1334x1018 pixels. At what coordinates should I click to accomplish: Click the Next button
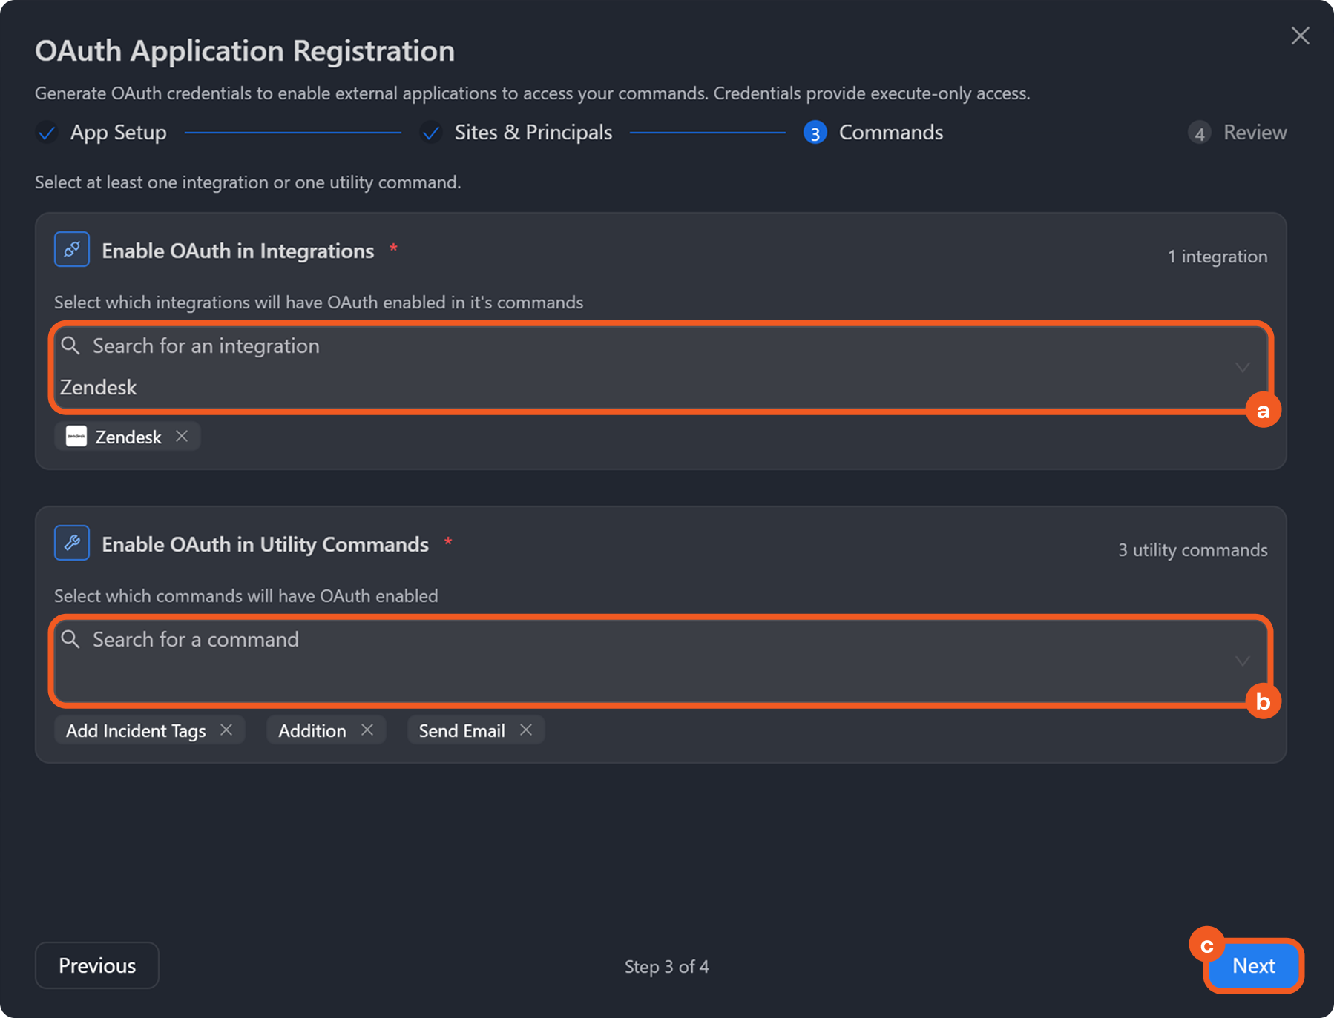[x=1253, y=965]
